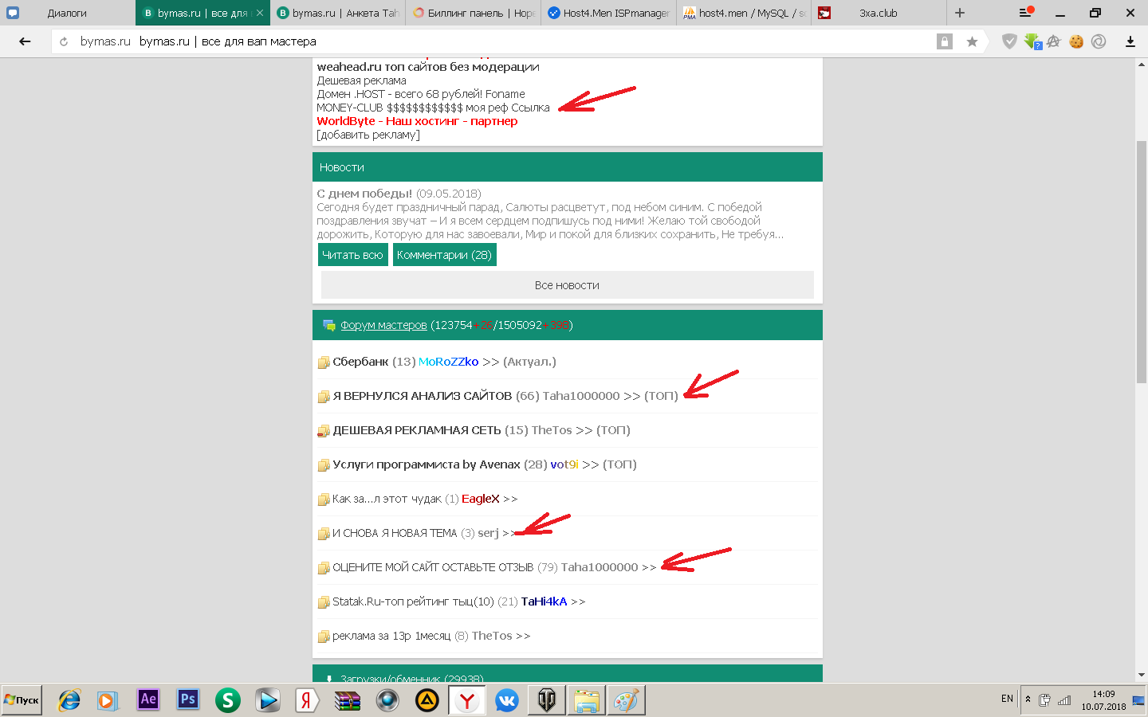Click the back arrow navigation button
Viewport: 1148px width, 717px height.
click(x=25, y=41)
